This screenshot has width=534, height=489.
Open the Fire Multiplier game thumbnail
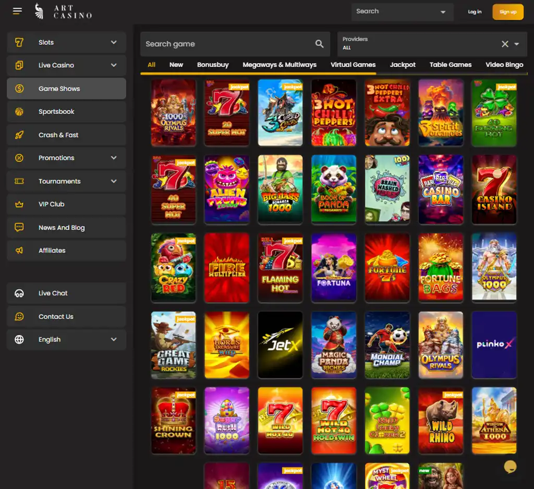[227, 267]
